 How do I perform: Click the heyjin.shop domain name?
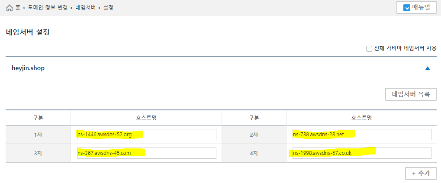click(x=28, y=68)
